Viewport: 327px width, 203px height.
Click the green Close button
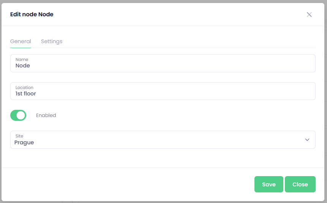click(x=300, y=184)
